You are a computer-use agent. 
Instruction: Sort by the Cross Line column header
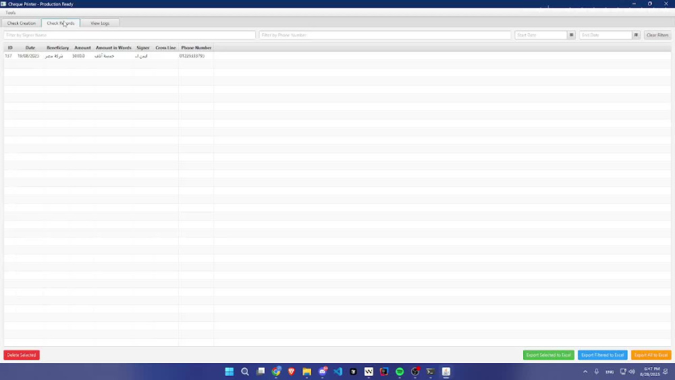(x=165, y=48)
